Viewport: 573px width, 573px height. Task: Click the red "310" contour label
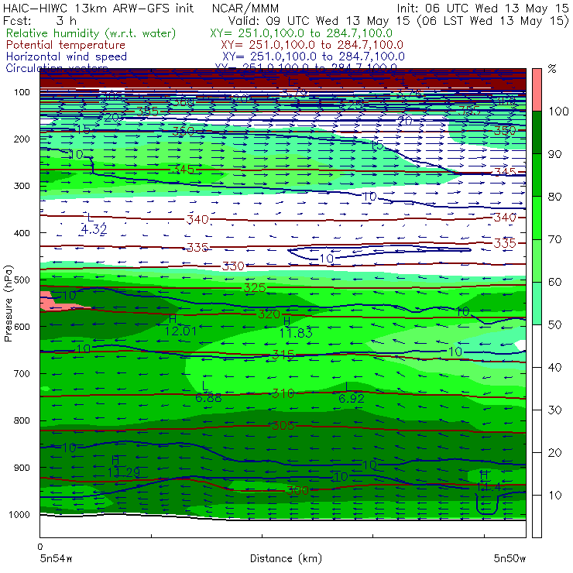pyautogui.click(x=283, y=393)
